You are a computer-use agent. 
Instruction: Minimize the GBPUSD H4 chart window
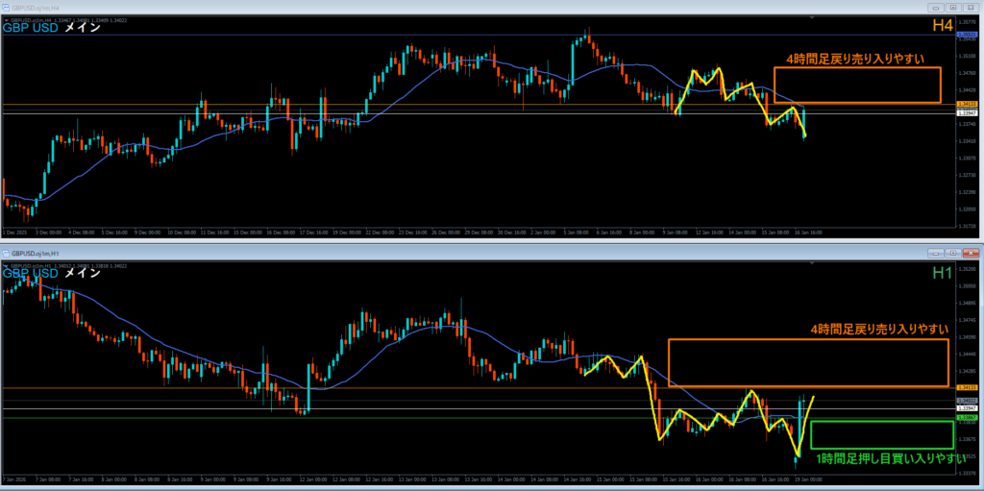pyautogui.click(x=936, y=7)
